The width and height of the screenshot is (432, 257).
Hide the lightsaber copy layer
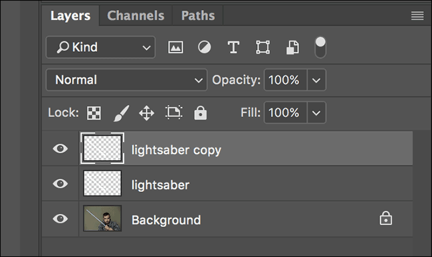[x=60, y=149]
